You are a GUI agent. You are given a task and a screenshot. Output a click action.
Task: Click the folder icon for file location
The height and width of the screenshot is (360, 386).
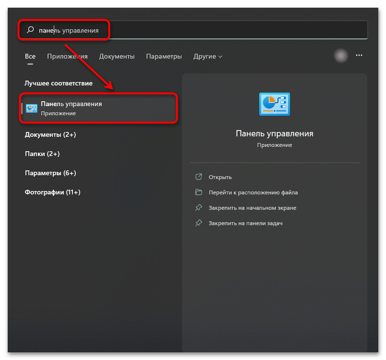pos(199,192)
